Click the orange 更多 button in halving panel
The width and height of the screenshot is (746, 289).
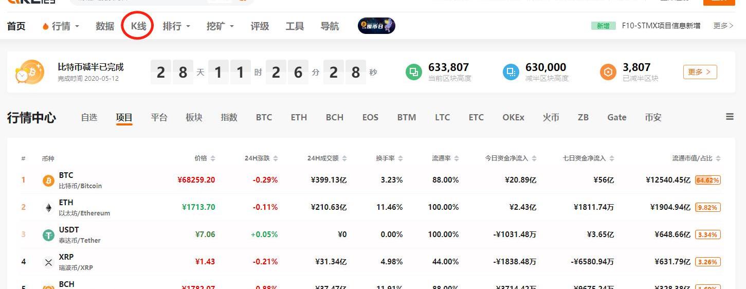click(700, 72)
